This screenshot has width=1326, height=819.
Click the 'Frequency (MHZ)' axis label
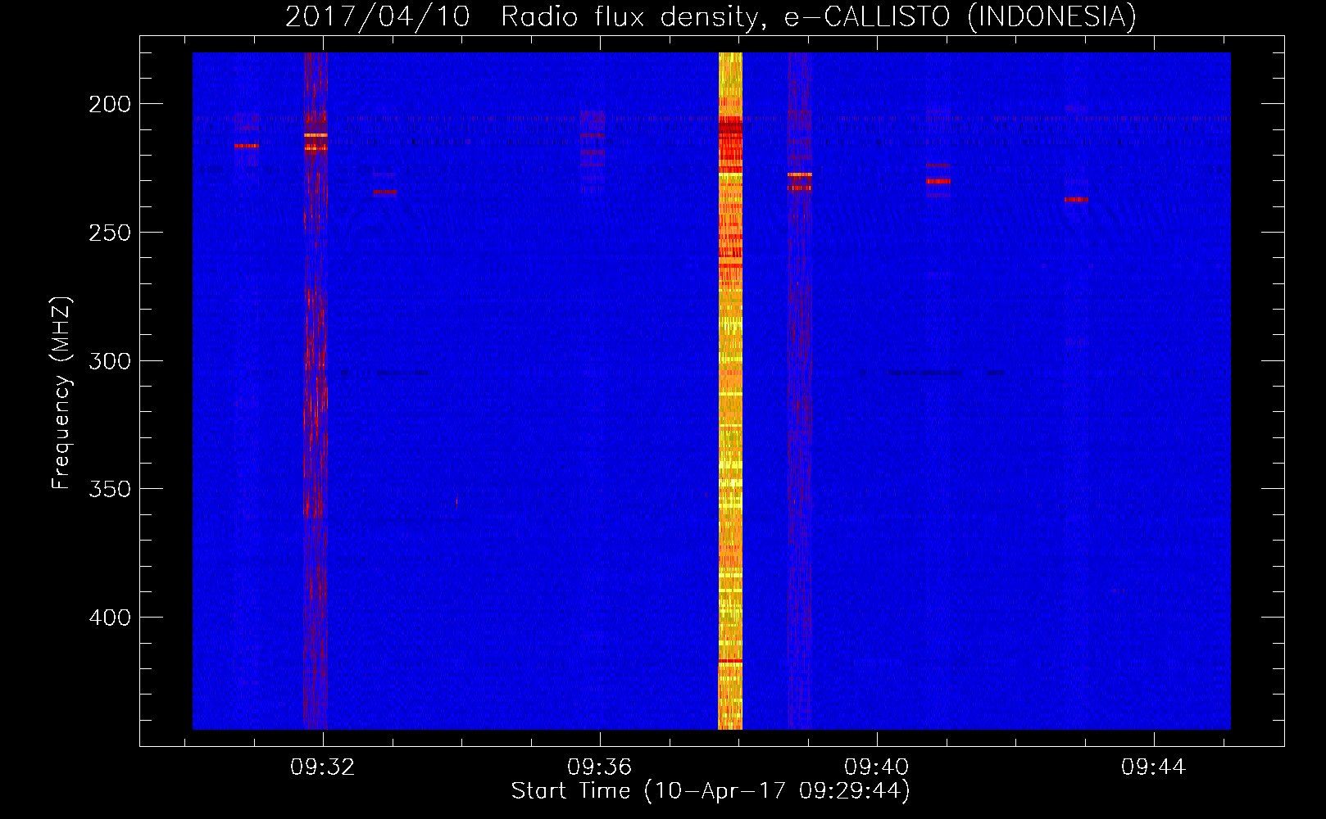(x=61, y=392)
